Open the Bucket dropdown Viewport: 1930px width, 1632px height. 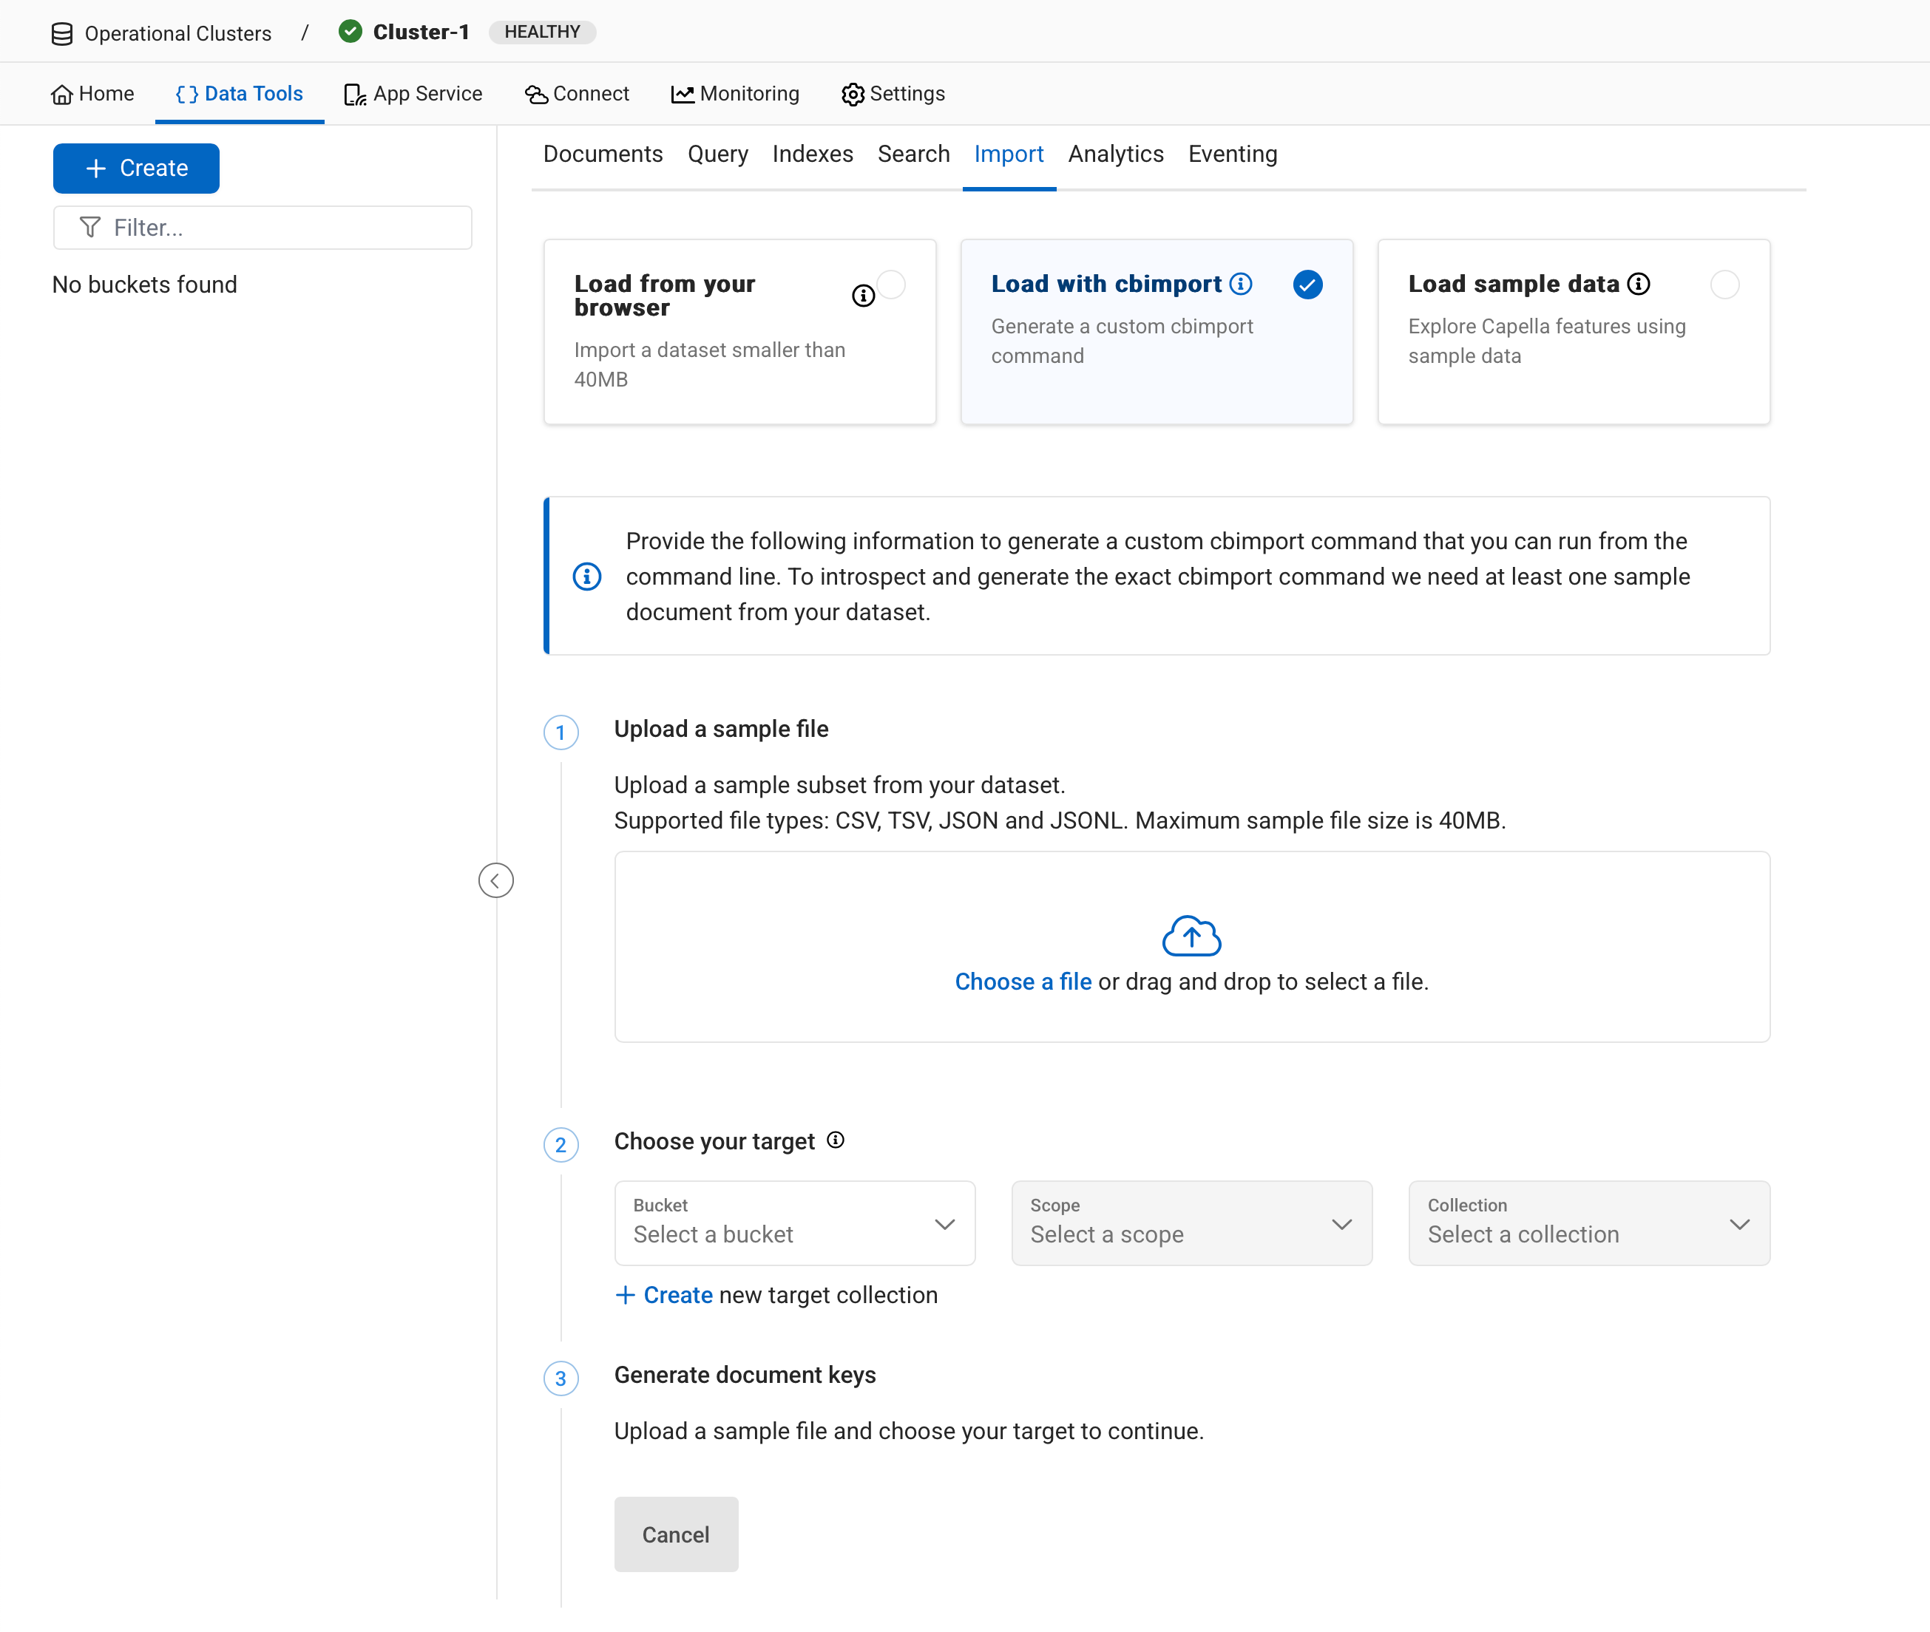(794, 1223)
